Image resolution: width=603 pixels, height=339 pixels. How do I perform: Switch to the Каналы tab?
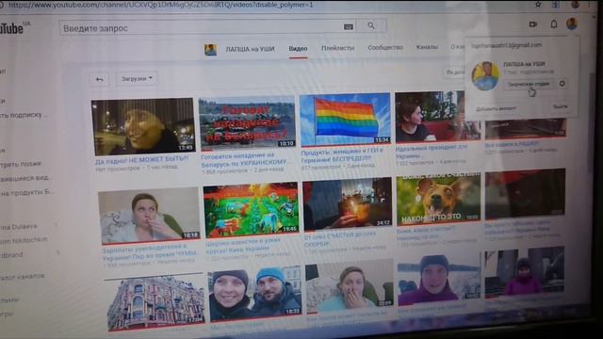pos(427,47)
